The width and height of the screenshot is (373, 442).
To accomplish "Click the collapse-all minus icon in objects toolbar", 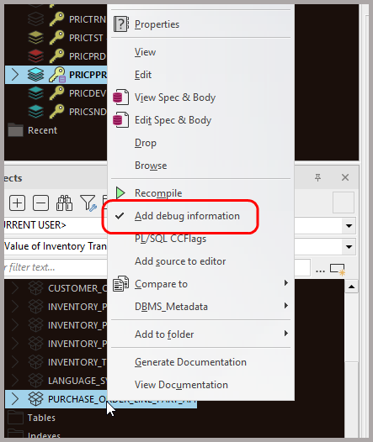I will (x=40, y=203).
